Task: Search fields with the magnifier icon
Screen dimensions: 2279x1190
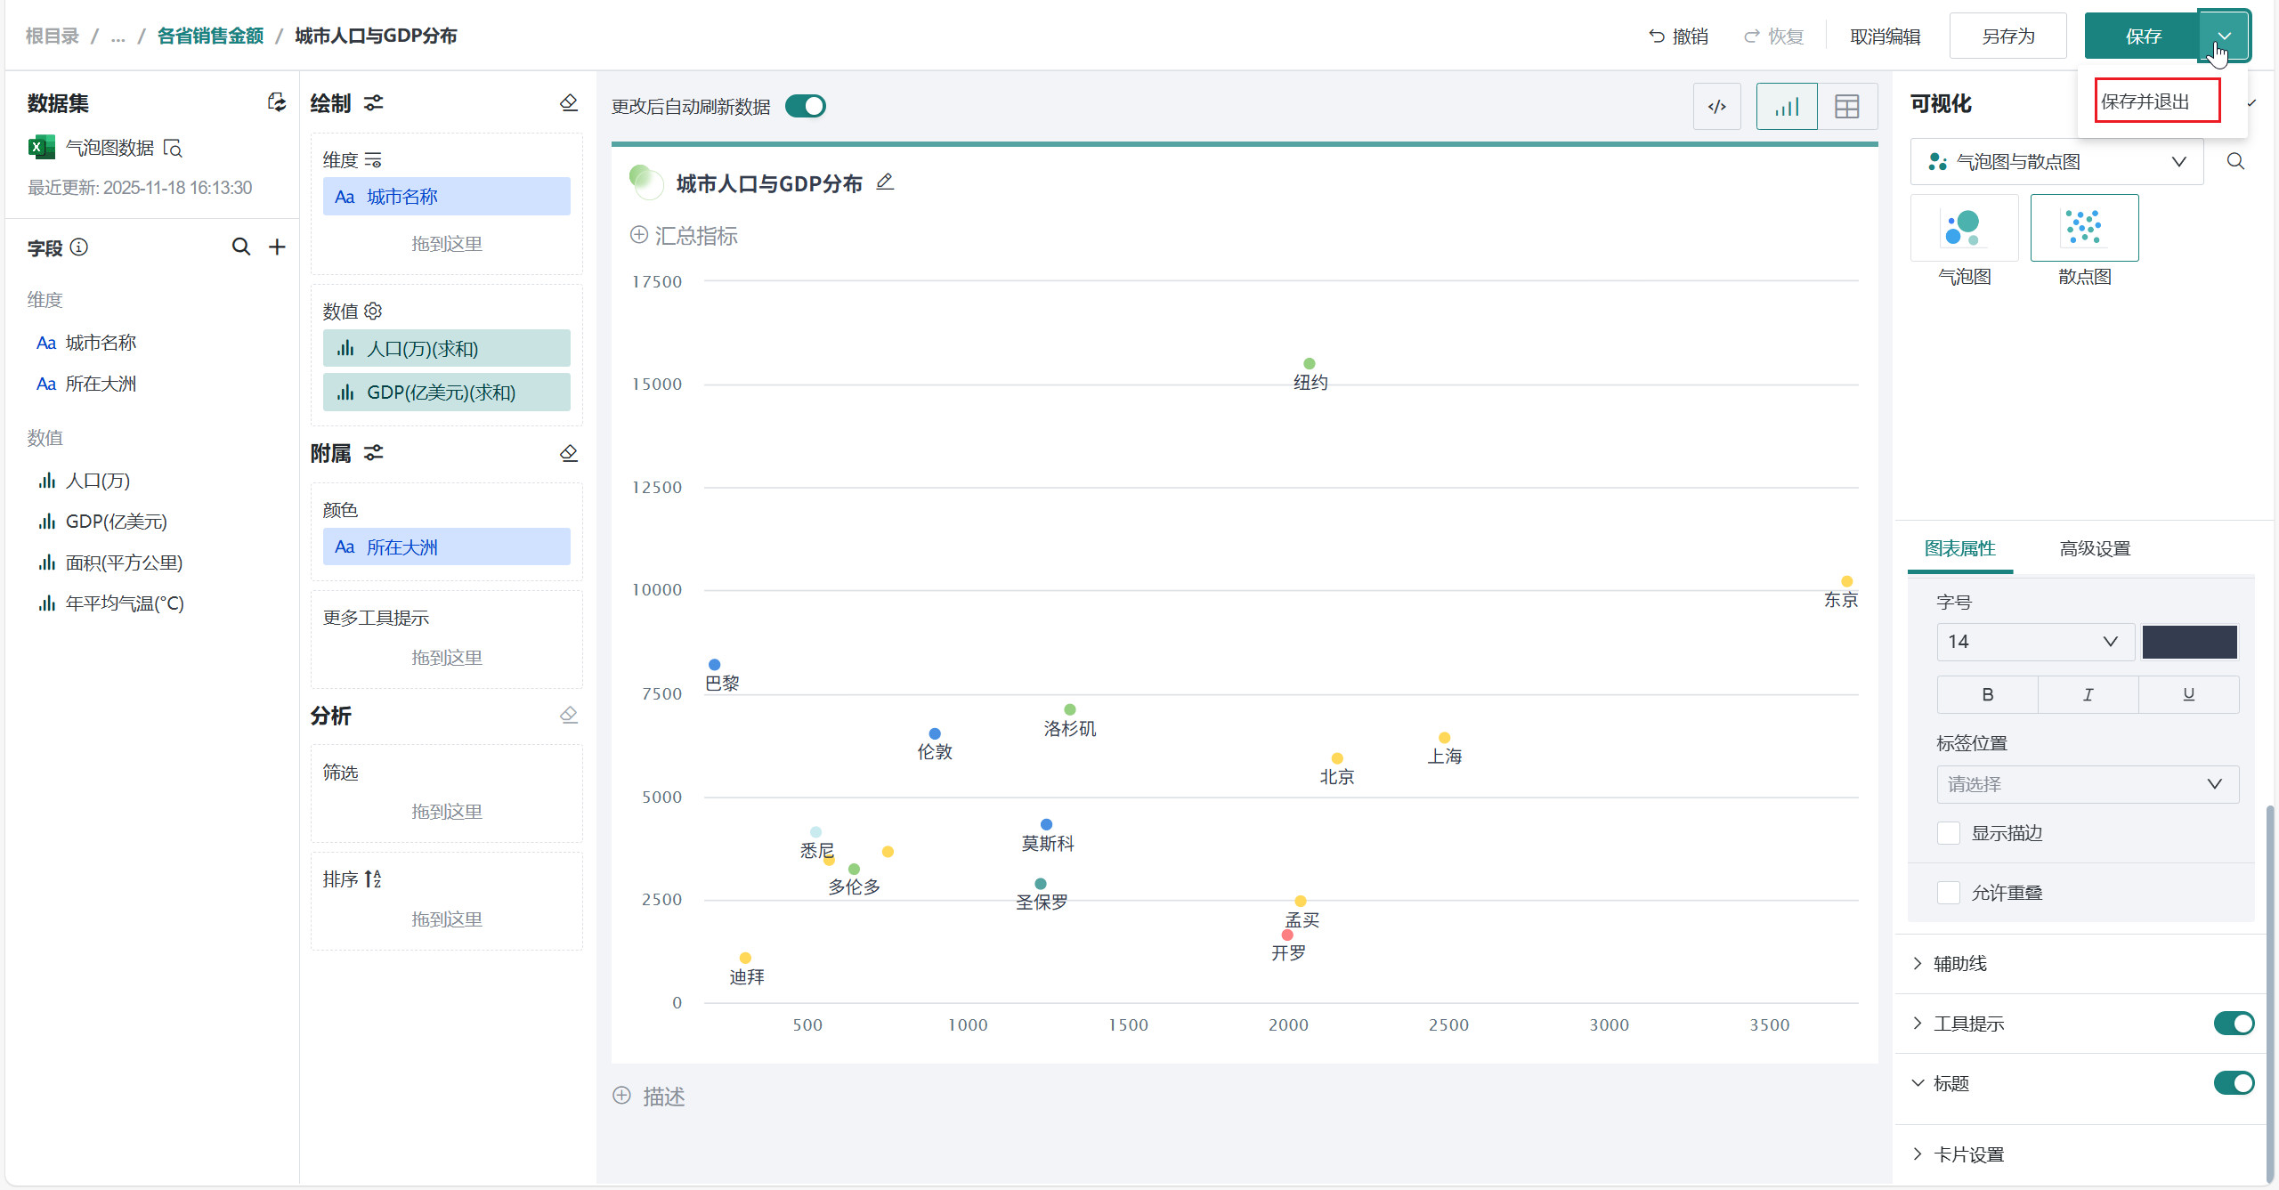Action: click(240, 247)
